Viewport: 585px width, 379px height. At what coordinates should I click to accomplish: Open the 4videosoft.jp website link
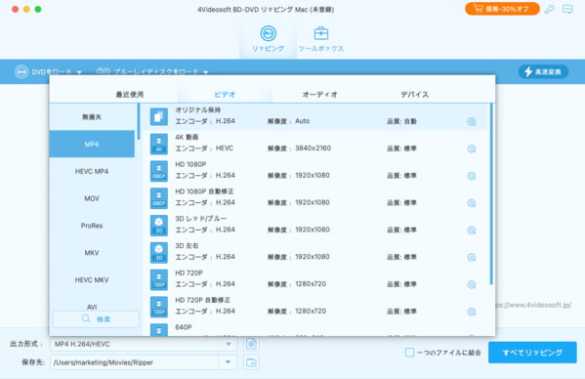[534, 305]
